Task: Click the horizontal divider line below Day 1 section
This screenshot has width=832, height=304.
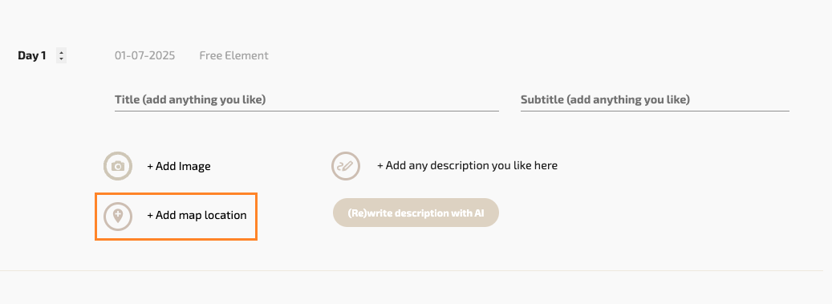Action: (x=412, y=270)
